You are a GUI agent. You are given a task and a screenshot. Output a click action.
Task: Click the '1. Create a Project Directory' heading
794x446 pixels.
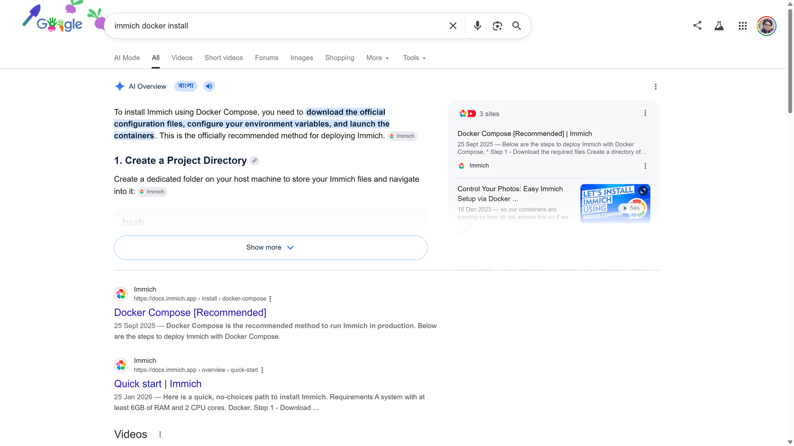(181, 161)
